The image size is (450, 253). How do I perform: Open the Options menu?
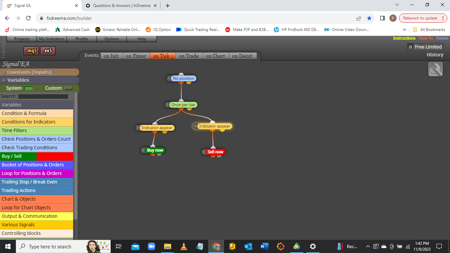112,39
